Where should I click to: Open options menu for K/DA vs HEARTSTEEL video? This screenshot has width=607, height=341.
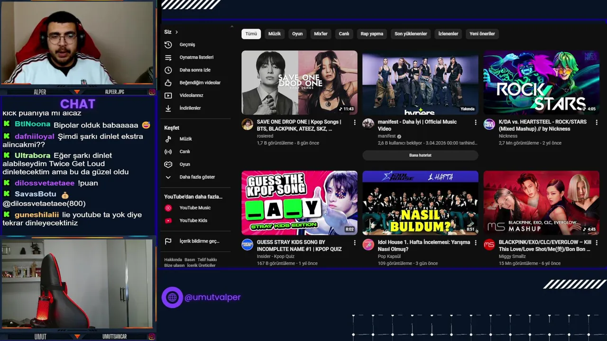pyautogui.click(x=596, y=122)
